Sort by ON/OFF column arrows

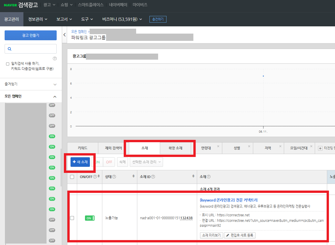(99, 176)
